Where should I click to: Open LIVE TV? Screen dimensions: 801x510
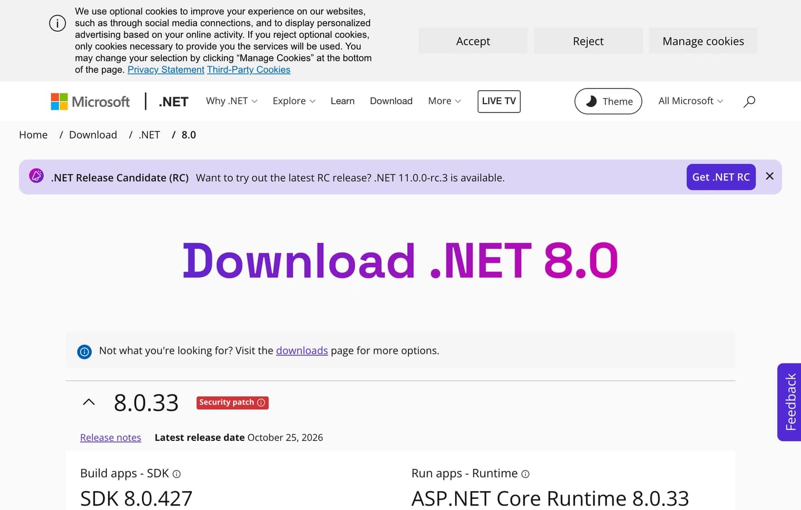[499, 101]
